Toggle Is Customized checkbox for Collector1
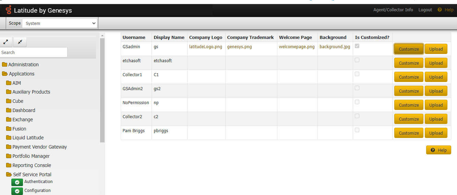This screenshot has height=195, width=457. tap(357, 74)
